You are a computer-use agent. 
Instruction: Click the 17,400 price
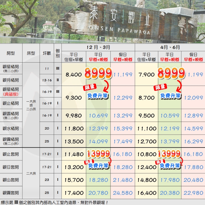coord(74,193)
